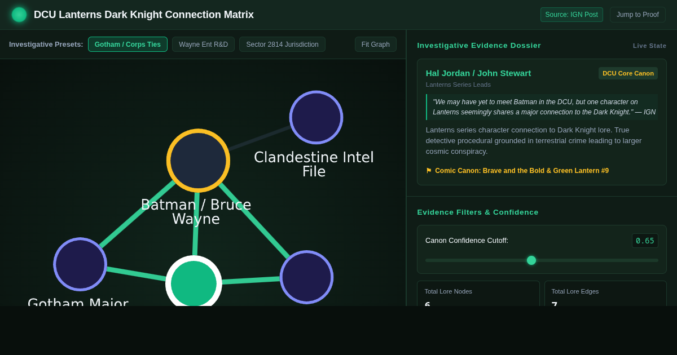The height and width of the screenshot is (355, 677).
Task: Click the DCU Core Canon badge
Action: [628, 73]
